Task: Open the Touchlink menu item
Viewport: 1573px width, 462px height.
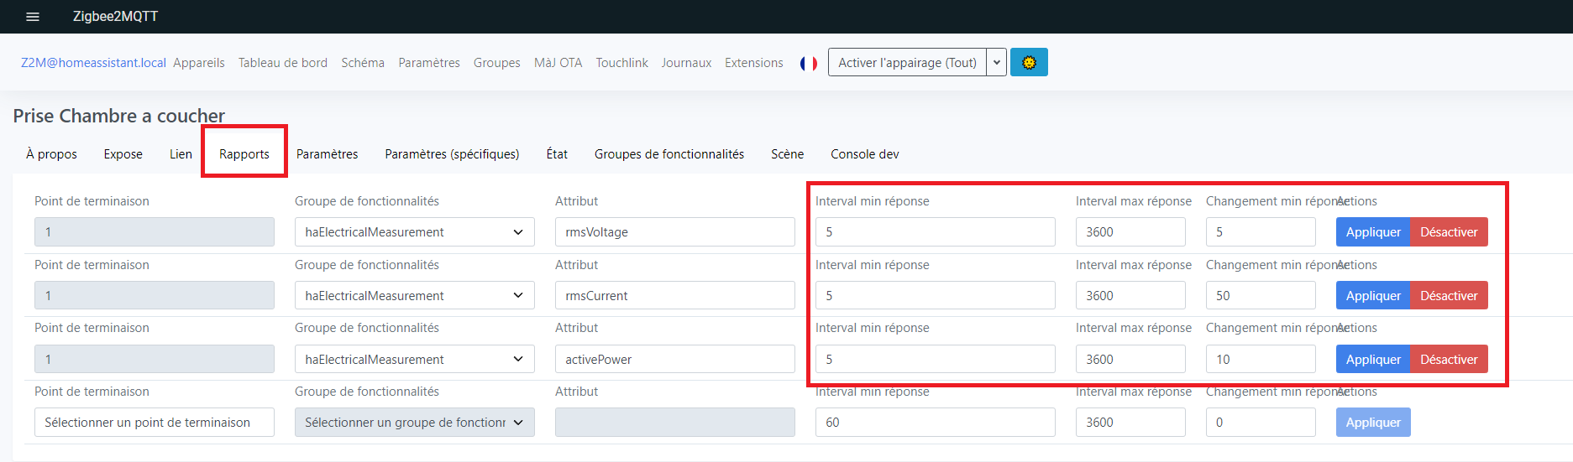Action: click(622, 63)
